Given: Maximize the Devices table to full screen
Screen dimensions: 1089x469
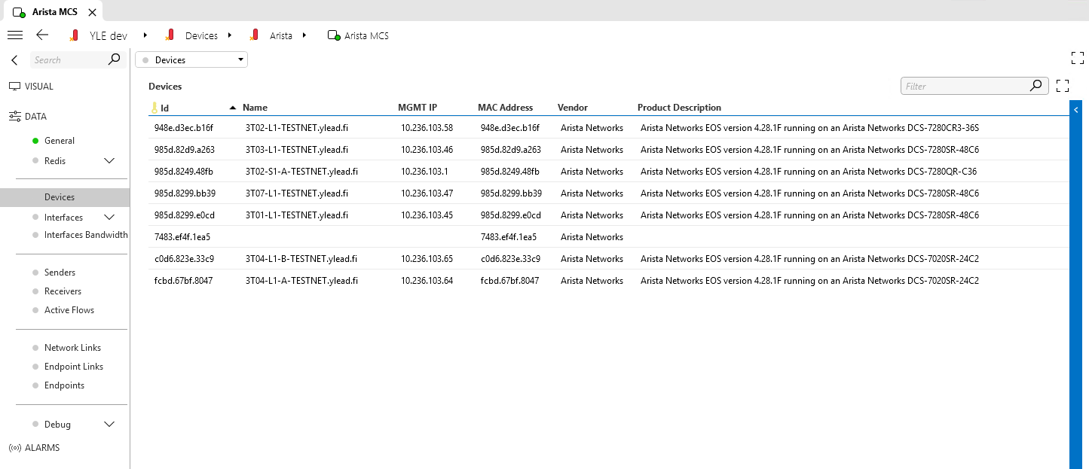Looking at the screenshot, I should pos(1063,86).
